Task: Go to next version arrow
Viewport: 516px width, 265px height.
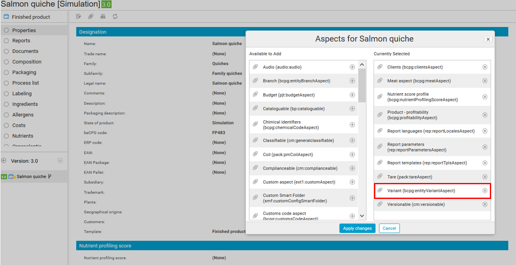Action: [x=60, y=161]
